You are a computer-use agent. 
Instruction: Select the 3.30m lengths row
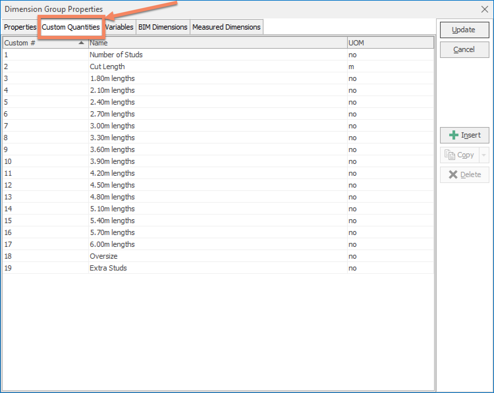tap(218, 138)
